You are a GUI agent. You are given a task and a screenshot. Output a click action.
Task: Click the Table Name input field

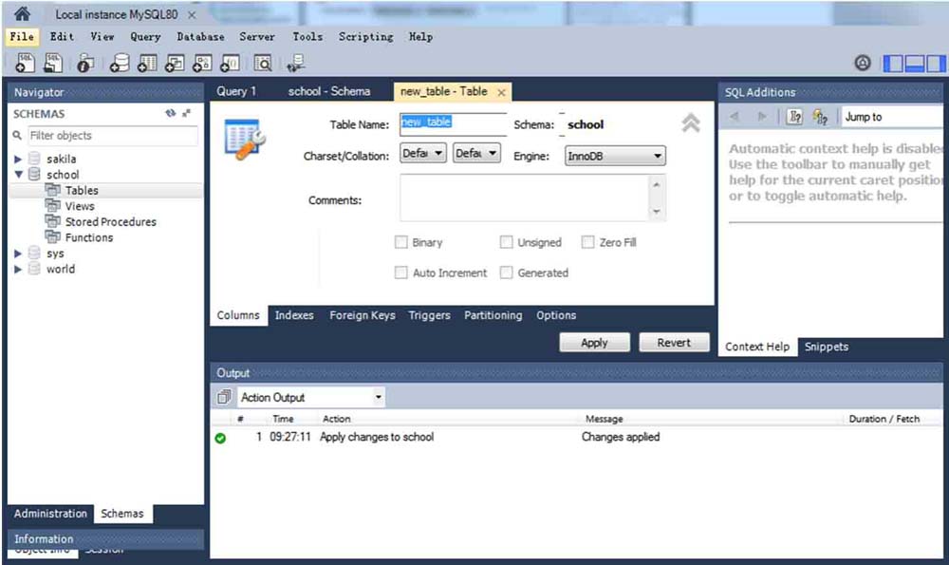click(x=454, y=123)
